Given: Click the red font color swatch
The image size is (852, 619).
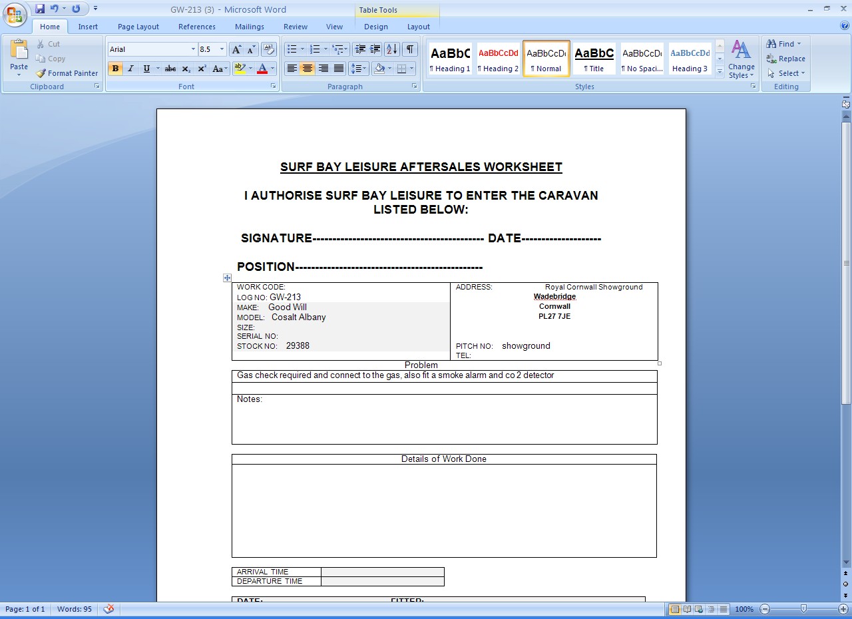Looking at the screenshot, I should pyautogui.click(x=262, y=69).
